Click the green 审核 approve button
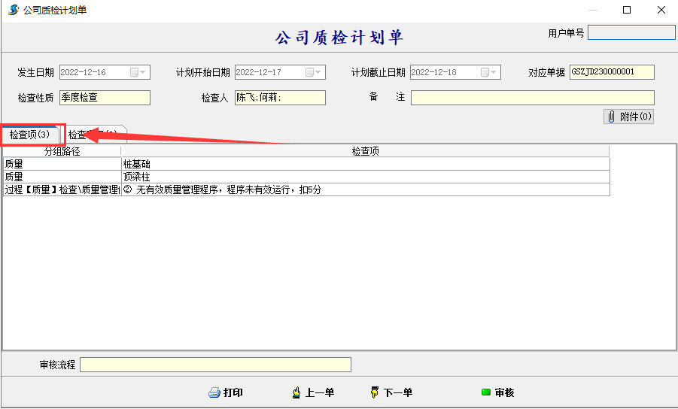Viewport: 678px width, 409px height. [x=497, y=392]
